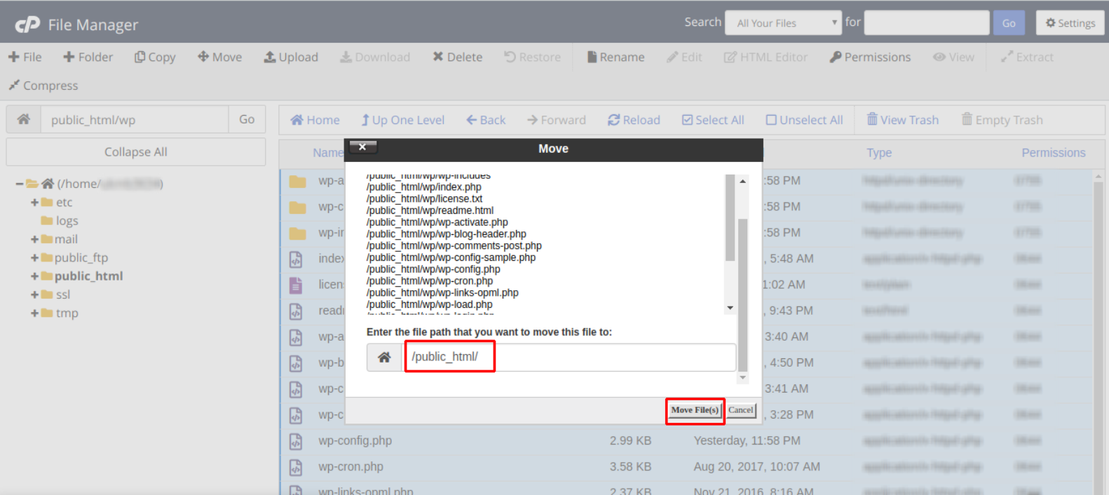Create a new file with File button
This screenshot has width=1109, height=495.
pyautogui.click(x=25, y=57)
